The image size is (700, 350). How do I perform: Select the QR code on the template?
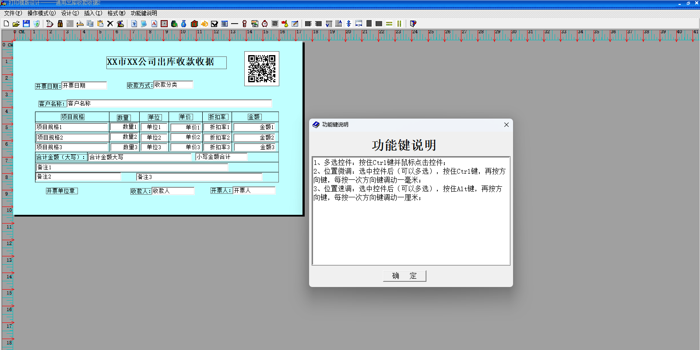(262, 69)
